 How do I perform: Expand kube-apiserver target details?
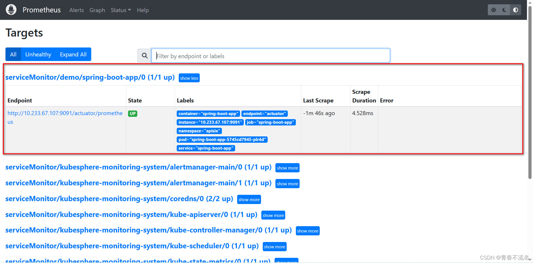click(x=273, y=215)
